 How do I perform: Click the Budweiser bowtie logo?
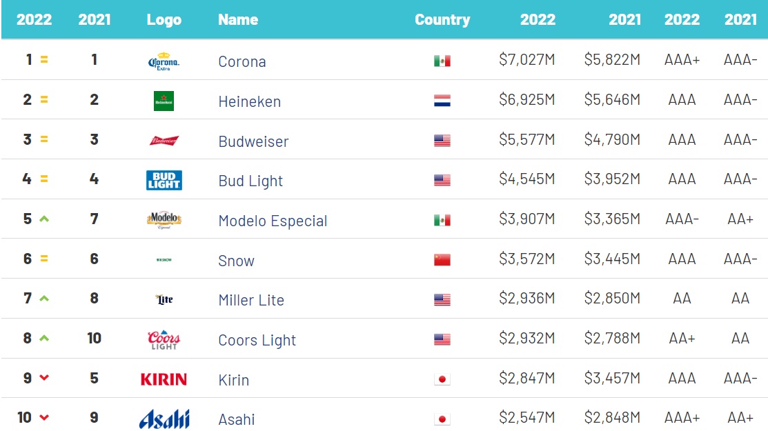[164, 141]
